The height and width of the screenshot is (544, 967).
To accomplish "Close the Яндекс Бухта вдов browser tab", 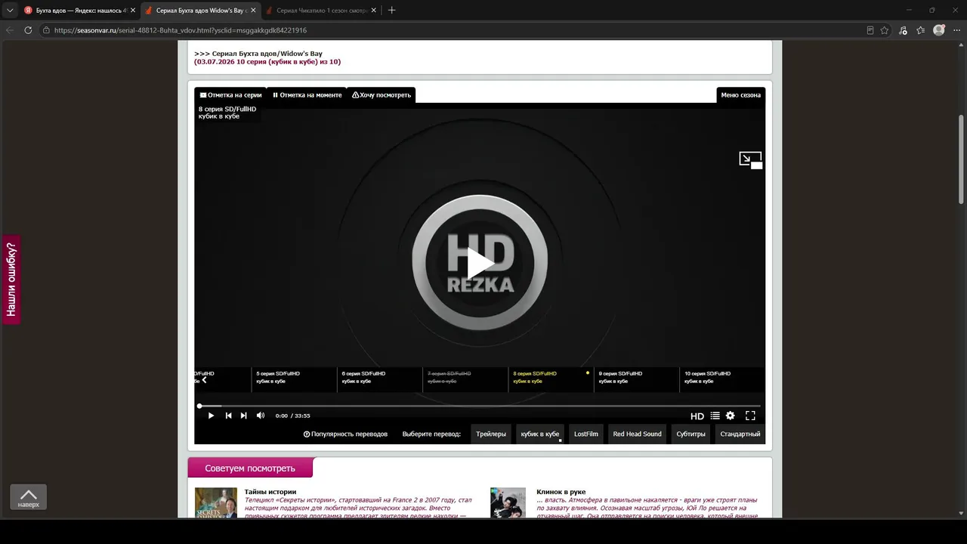I will [133, 11].
